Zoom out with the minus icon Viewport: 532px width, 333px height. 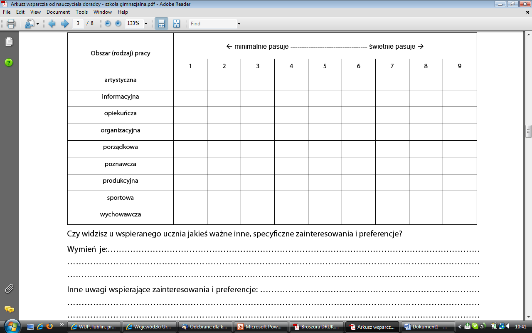108,24
